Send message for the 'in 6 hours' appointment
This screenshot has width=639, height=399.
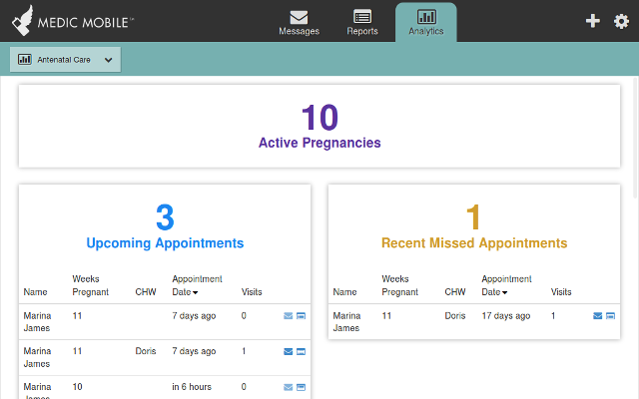(289, 387)
